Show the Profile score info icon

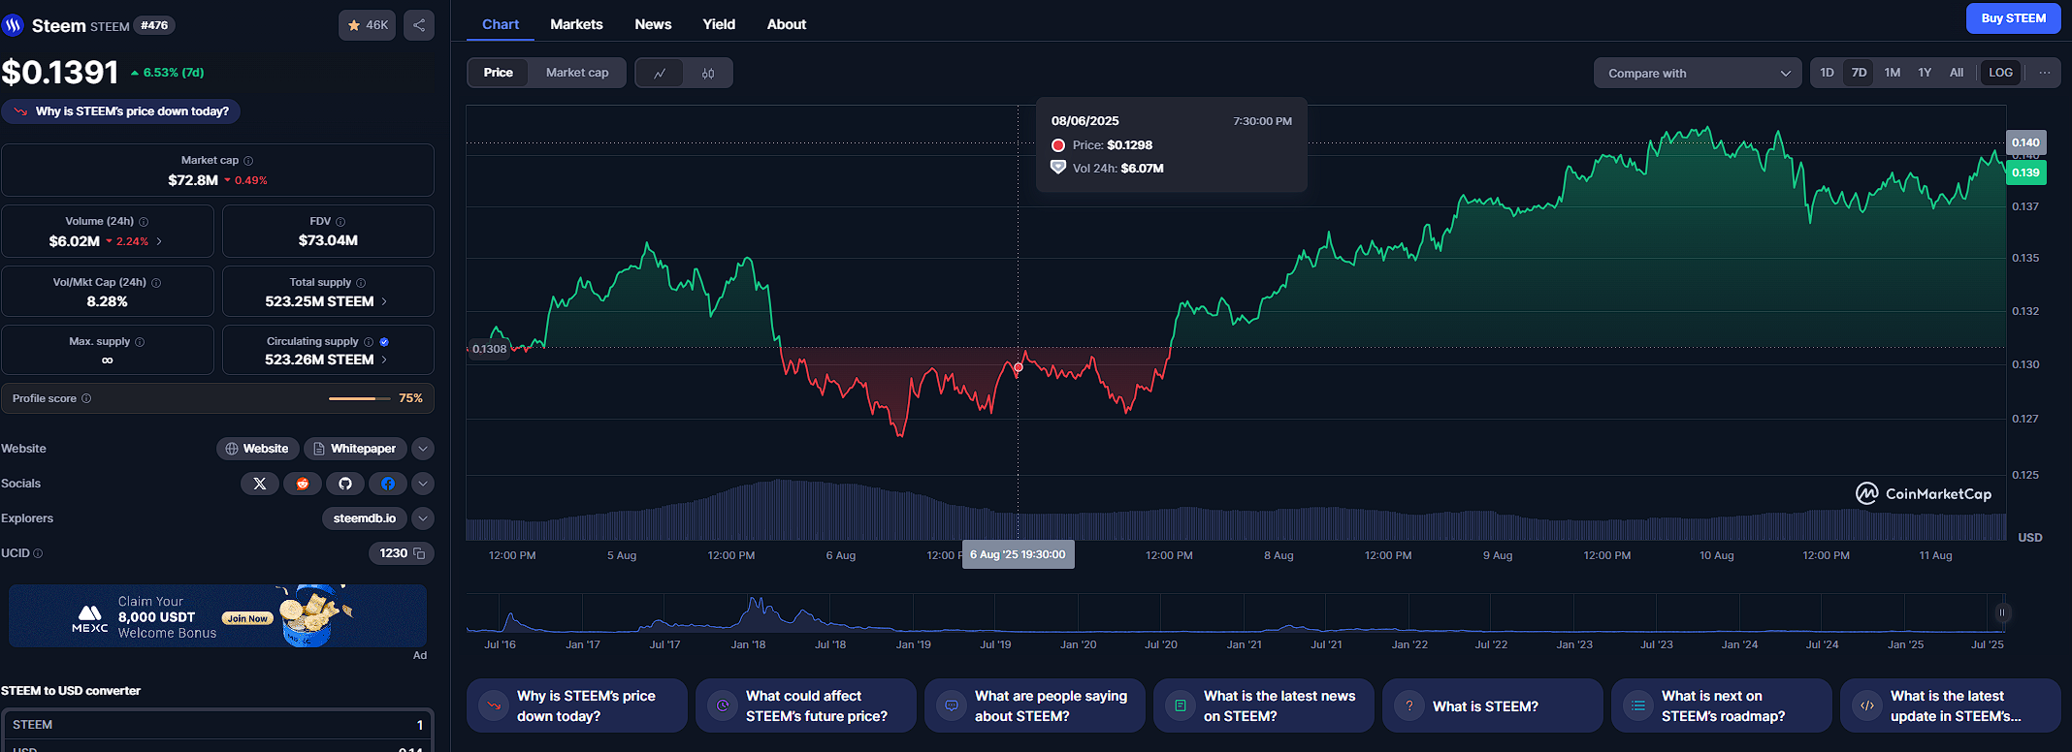(86, 398)
